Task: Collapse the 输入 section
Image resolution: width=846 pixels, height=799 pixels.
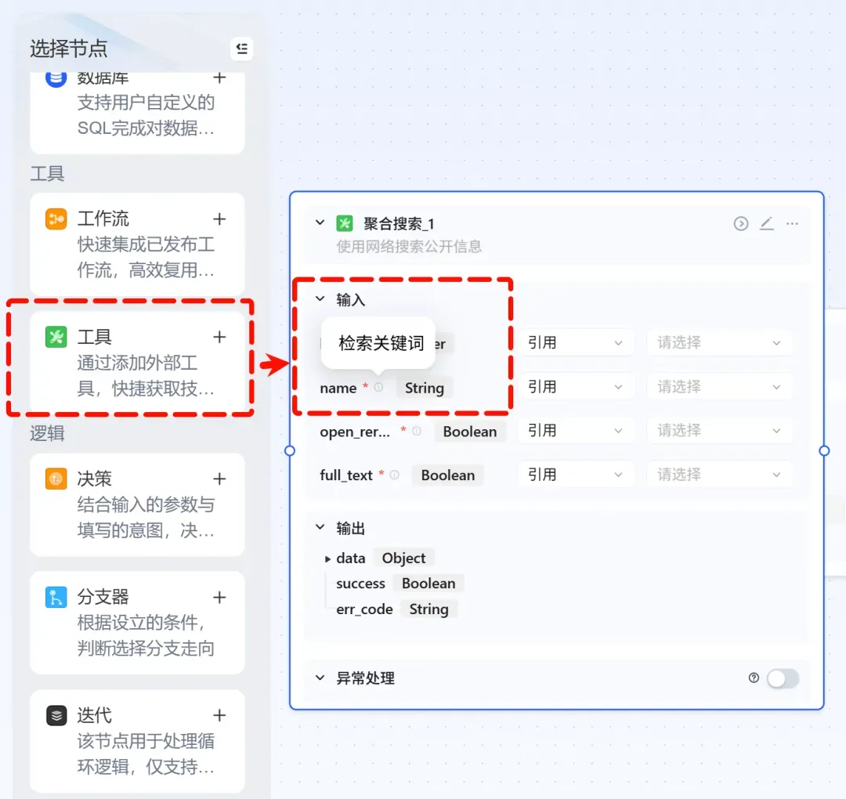Action: coord(320,298)
